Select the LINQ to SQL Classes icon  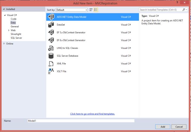pos(51,48)
